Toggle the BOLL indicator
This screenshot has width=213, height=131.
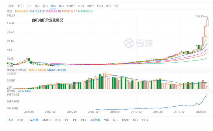point(21,120)
